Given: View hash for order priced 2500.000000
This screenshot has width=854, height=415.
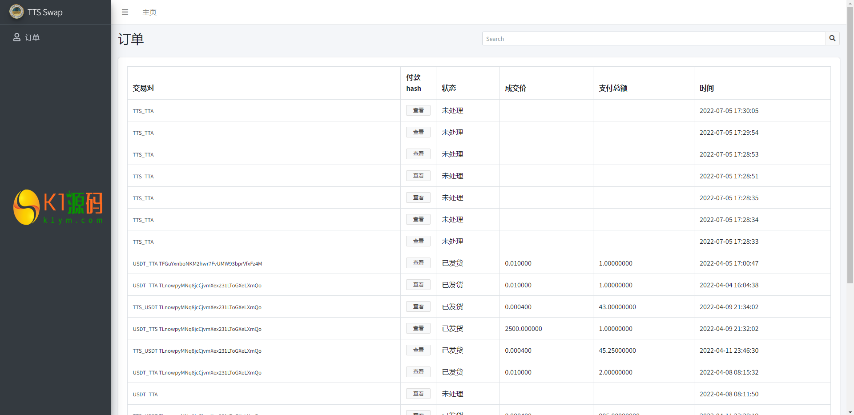Looking at the screenshot, I should coord(418,328).
